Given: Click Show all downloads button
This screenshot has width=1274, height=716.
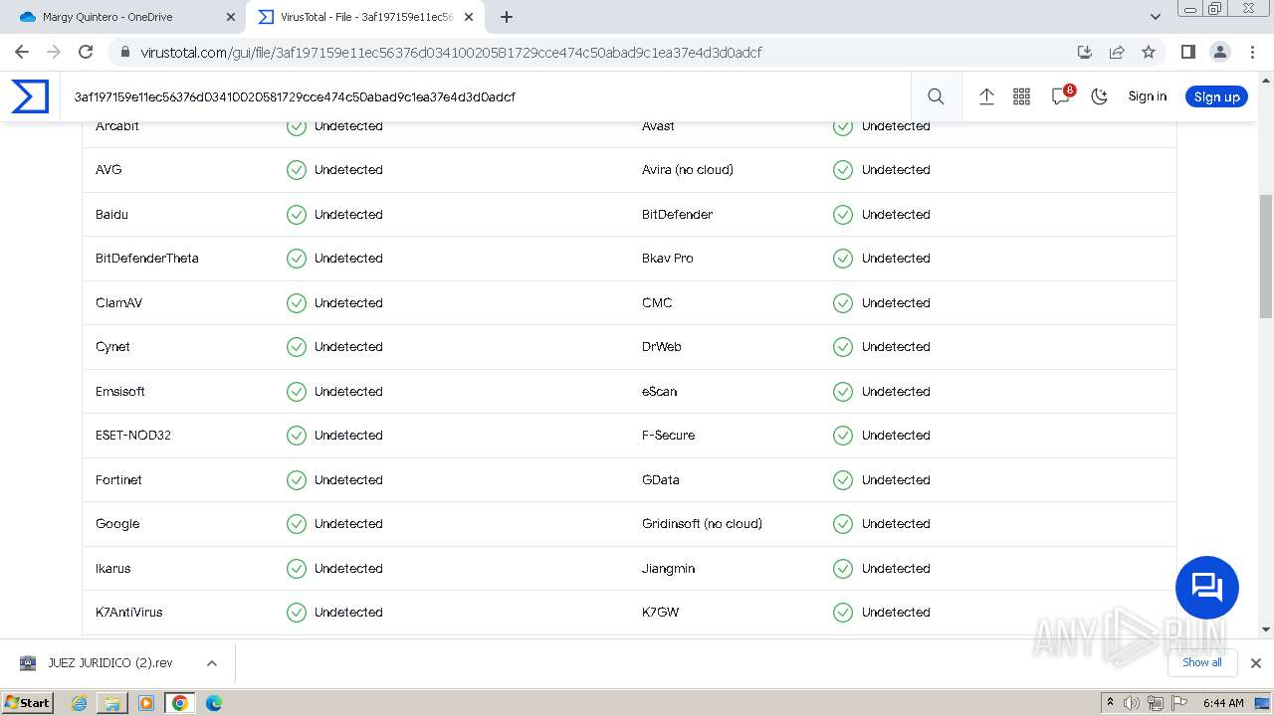Looking at the screenshot, I should [x=1201, y=662].
